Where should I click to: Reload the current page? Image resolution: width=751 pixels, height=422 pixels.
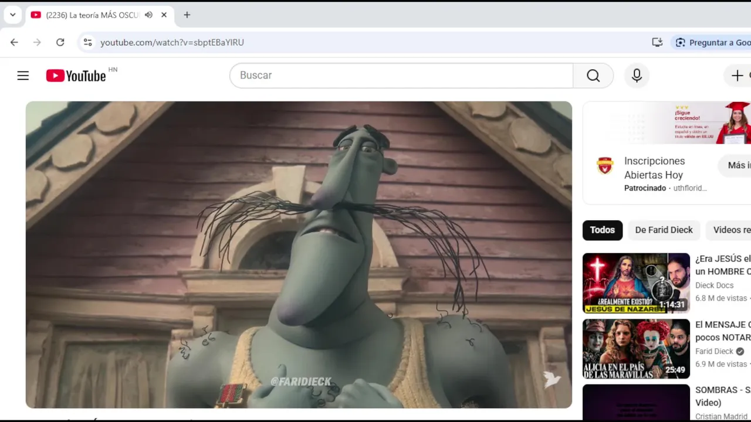(60, 42)
